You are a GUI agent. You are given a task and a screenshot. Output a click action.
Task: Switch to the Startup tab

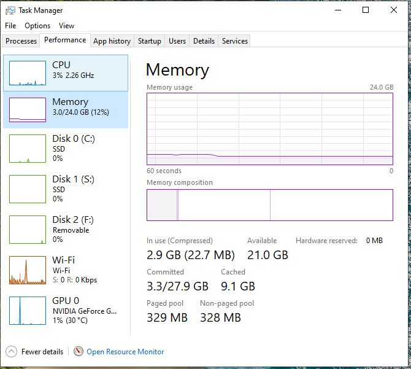(150, 41)
